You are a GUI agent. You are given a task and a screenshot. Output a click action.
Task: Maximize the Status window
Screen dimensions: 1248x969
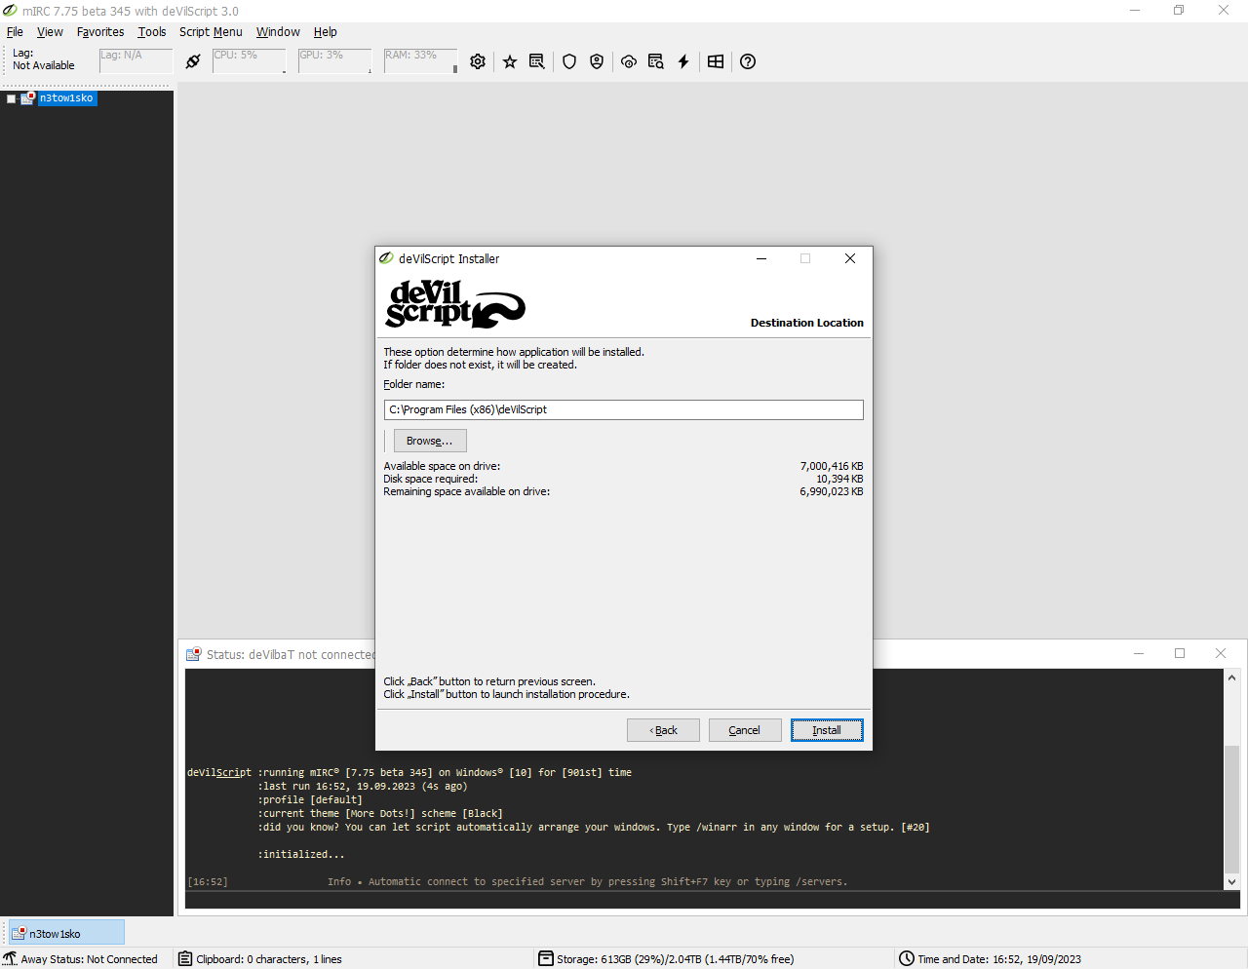pyautogui.click(x=1180, y=653)
